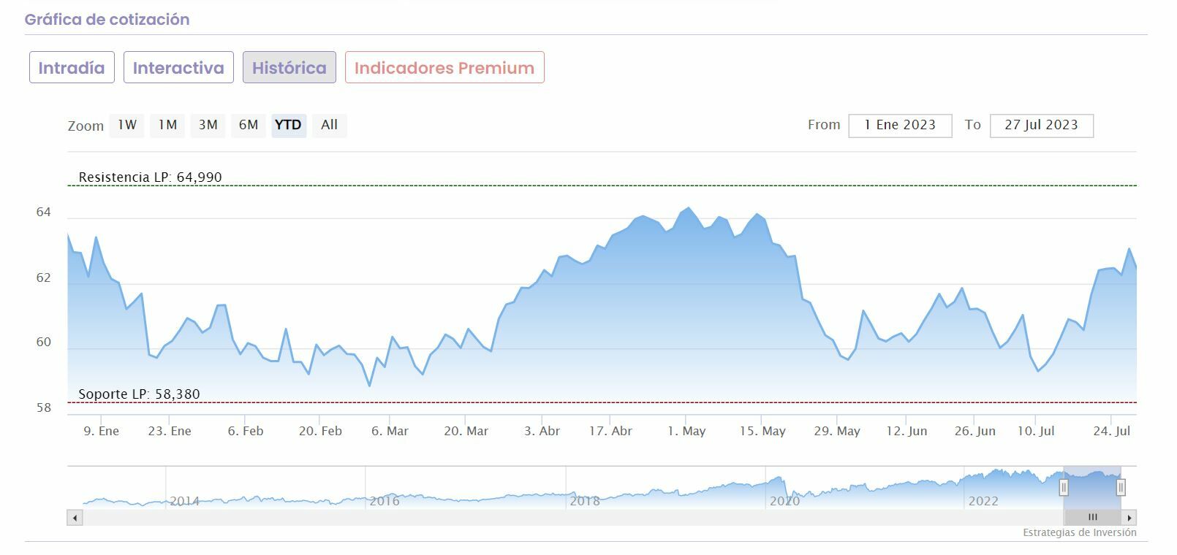
Task: Set zoom range to 1M
Action: (x=167, y=125)
